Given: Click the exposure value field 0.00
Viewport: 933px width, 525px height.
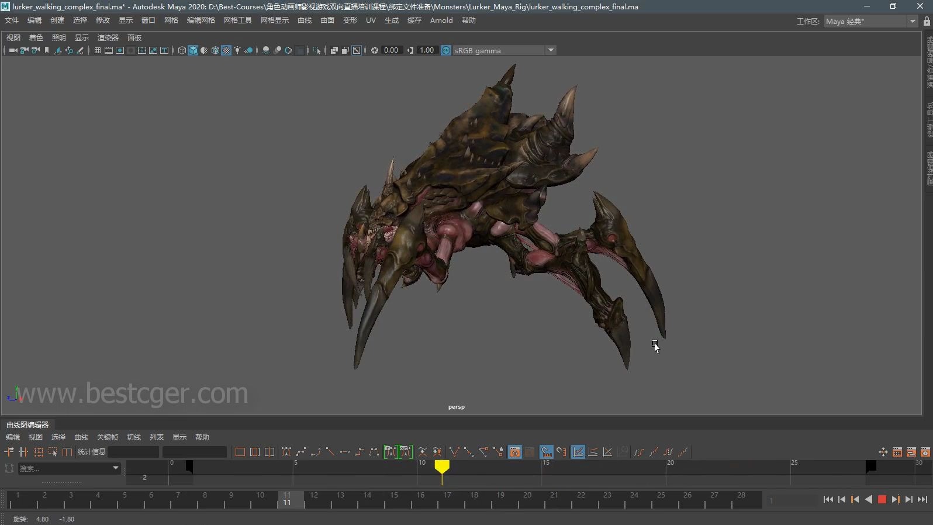Looking at the screenshot, I should [x=391, y=50].
